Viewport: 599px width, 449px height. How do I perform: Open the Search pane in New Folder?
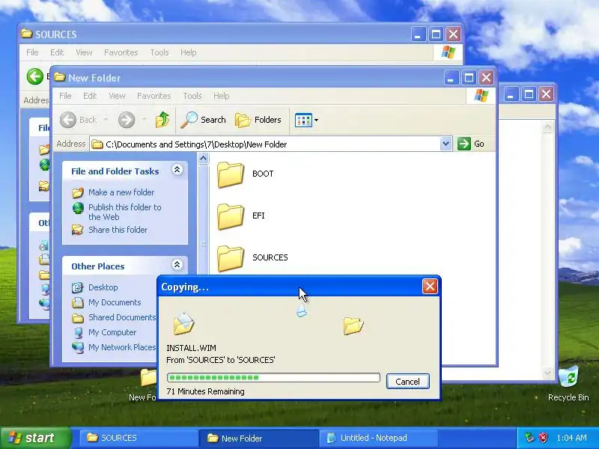203,120
